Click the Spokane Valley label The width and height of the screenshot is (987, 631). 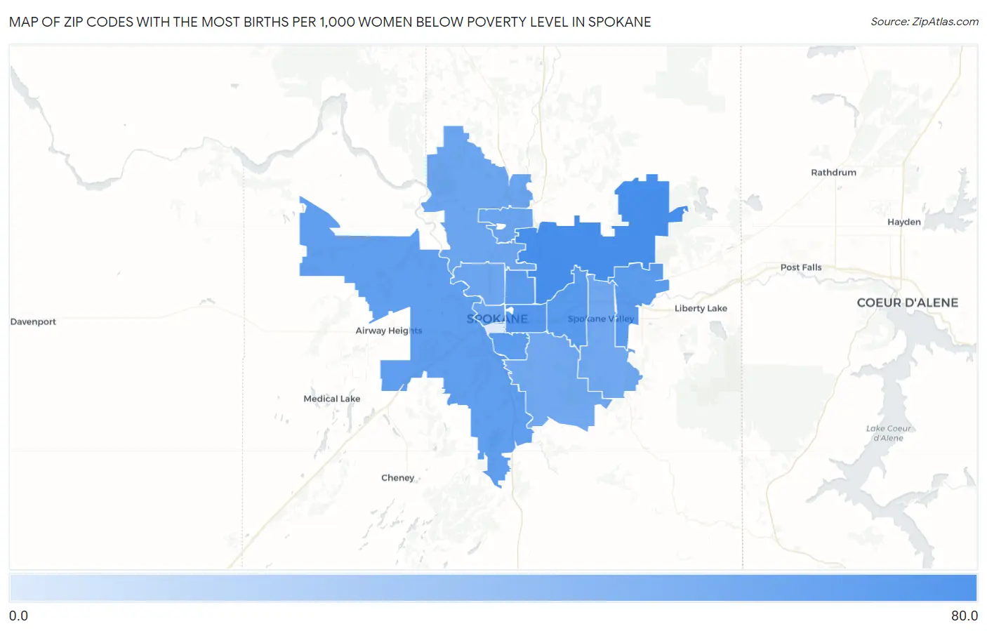(601, 319)
